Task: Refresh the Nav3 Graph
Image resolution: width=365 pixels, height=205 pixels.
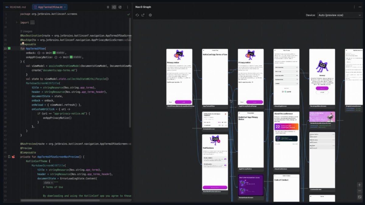Action: pos(137,15)
